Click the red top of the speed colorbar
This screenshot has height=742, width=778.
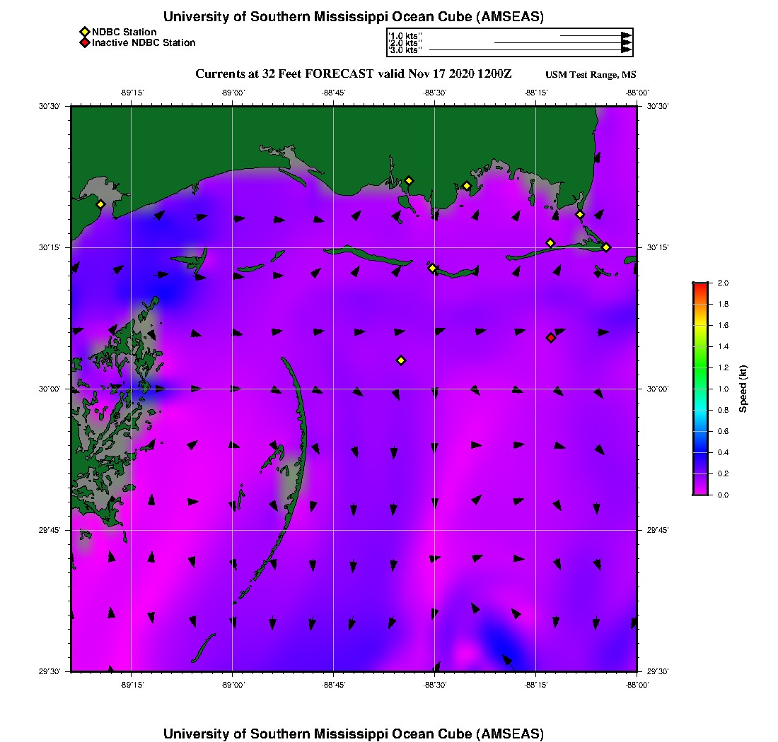pos(700,285)
